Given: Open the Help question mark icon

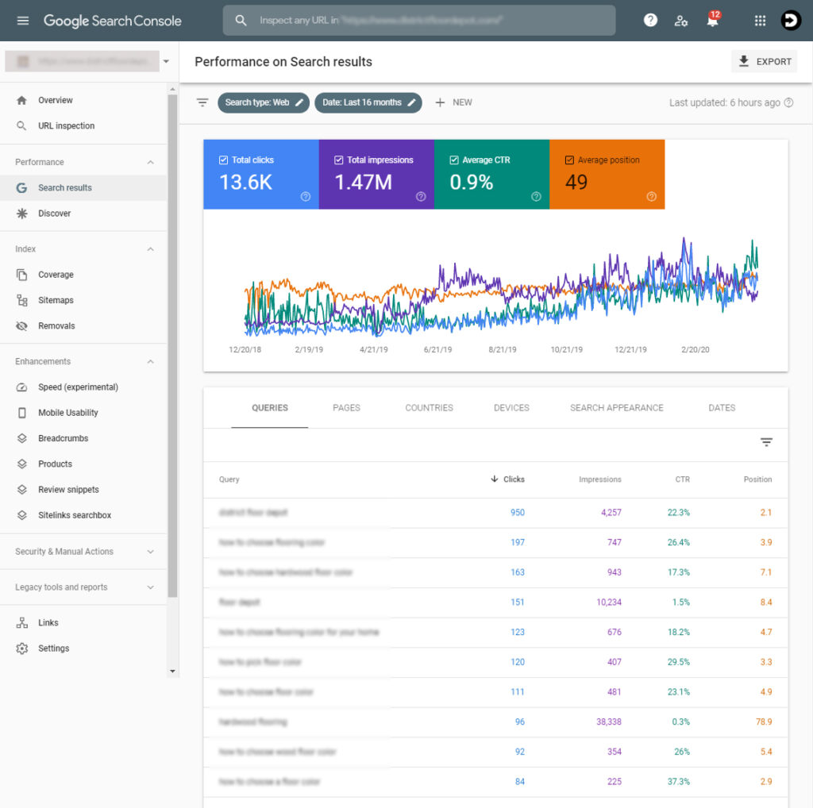Looking at the screenshot, I should click(x=650, y=20).
